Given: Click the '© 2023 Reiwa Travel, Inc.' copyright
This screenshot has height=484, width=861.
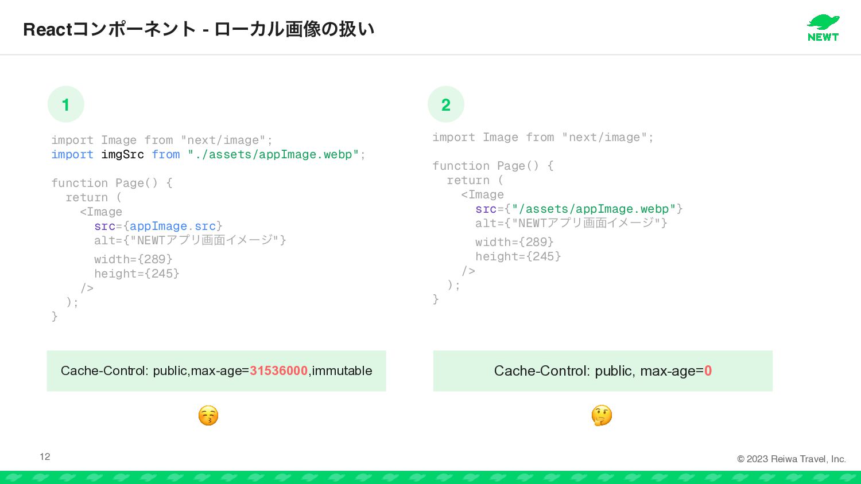Looking at the screenshot, I should point(792,459).
